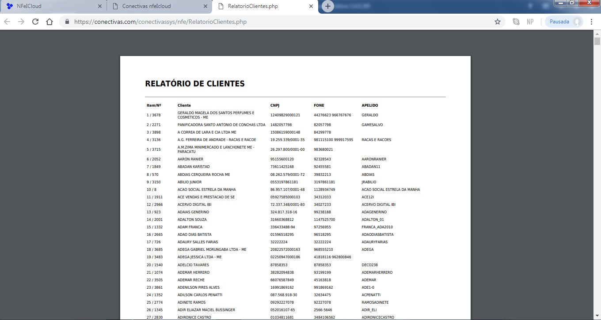This screenshot has height=320, width=601.
Task: Go to the browser home page
Action: point(49,22)
